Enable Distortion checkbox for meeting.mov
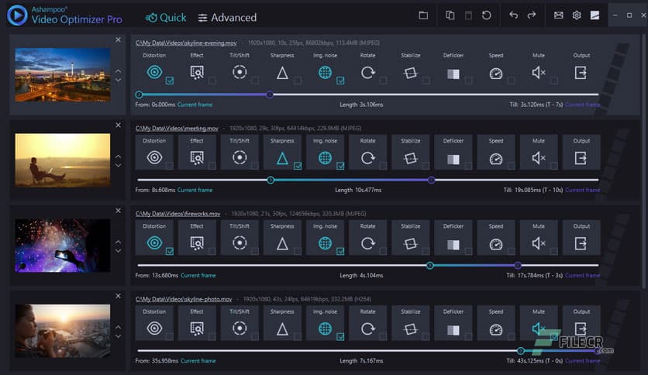The image size is (648, 375). click(170, 166)
